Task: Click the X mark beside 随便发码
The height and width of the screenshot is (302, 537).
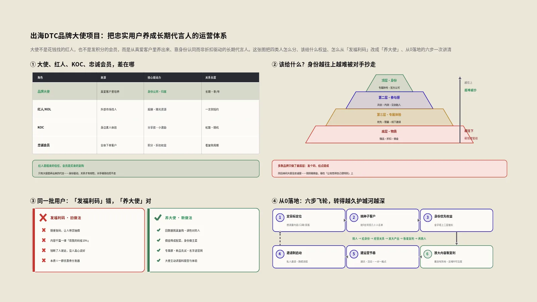Action: 44,230
